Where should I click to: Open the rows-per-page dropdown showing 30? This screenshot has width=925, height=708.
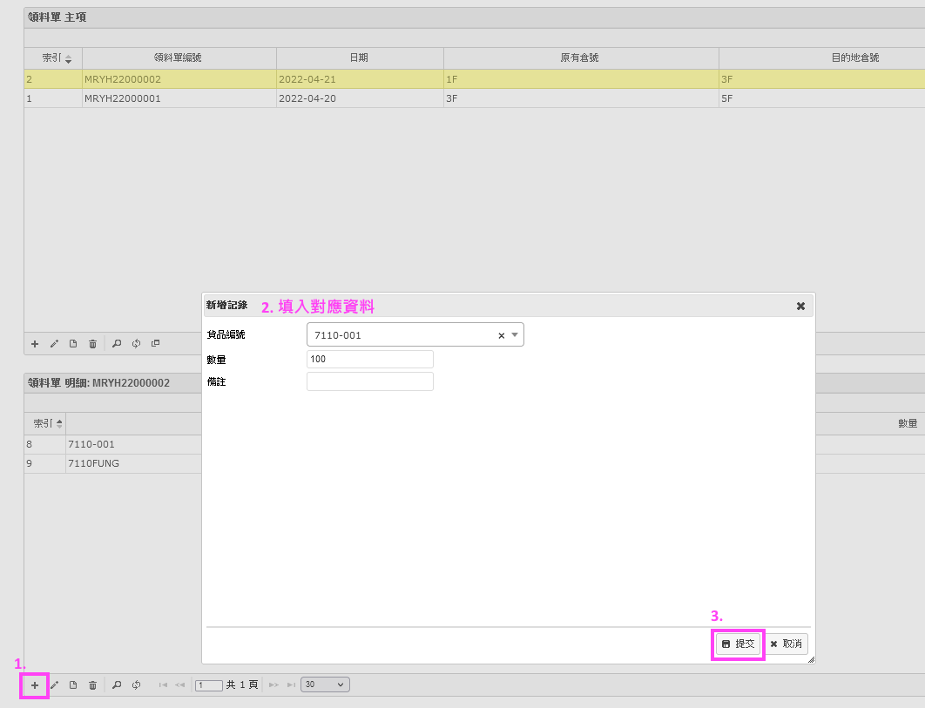point(325,684)
